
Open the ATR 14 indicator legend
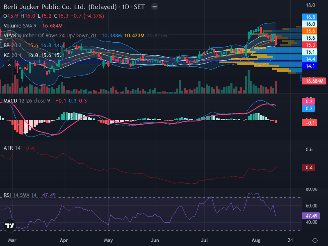click(x=12, y=148)
